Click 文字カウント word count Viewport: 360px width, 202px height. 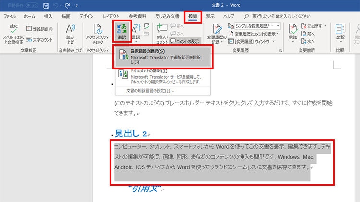click(x=40, y=39)
